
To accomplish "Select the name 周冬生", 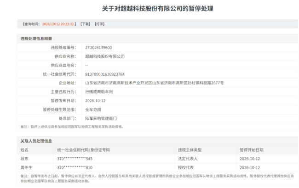I will (26, 168).
